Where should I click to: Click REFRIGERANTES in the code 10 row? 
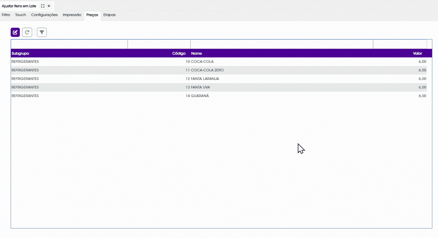click(25, 62)
